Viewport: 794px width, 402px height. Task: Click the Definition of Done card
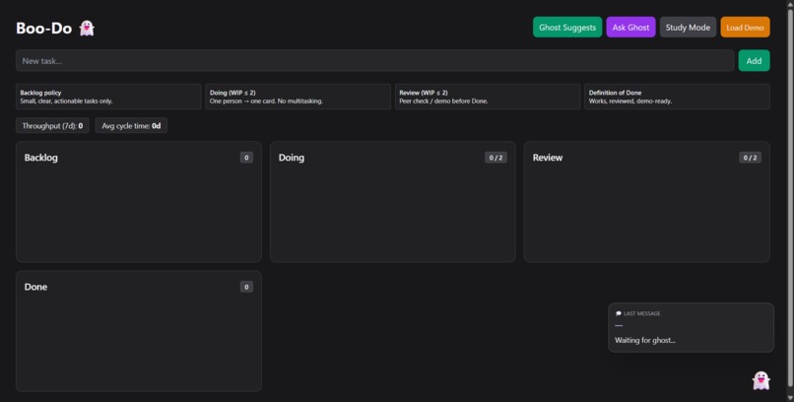click(x=677, y=97)
